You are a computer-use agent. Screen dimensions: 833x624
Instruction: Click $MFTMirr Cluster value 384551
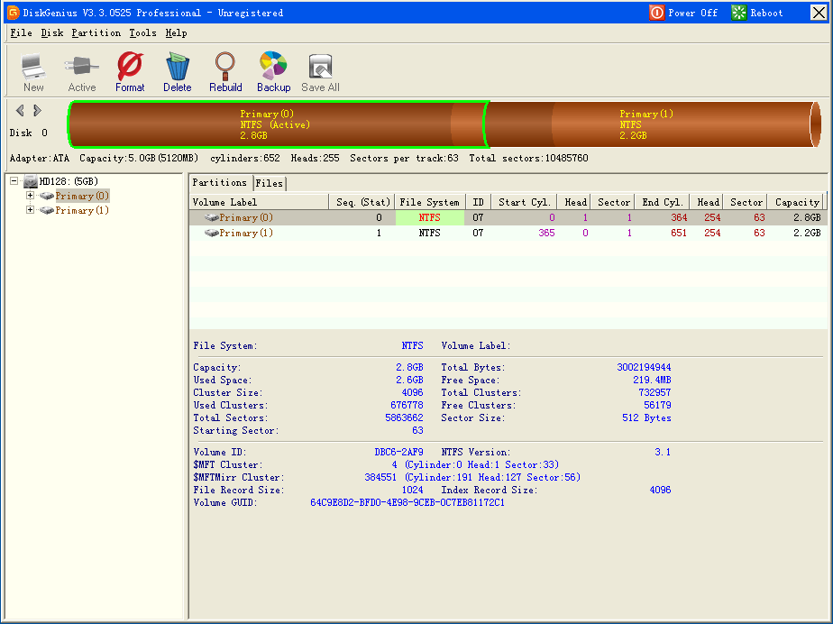[x=380, y=477]
